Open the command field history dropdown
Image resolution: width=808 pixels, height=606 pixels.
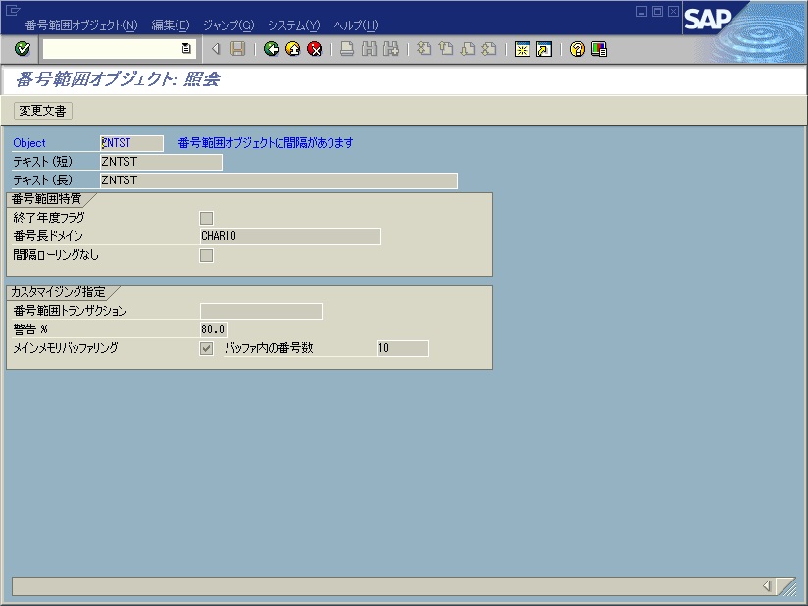click(186, 49)
